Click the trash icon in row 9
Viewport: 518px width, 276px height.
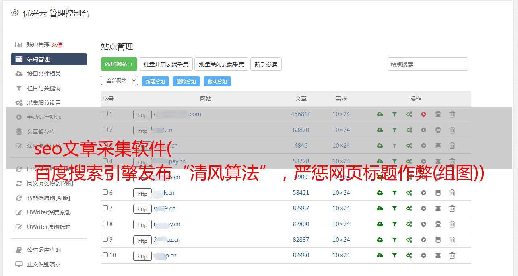[452, 240]
